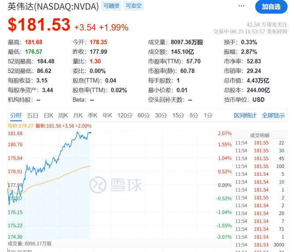The image size is (294, 252).
Task: Click the 均价:179.27 average price label
Action: [x=20, y=126]
